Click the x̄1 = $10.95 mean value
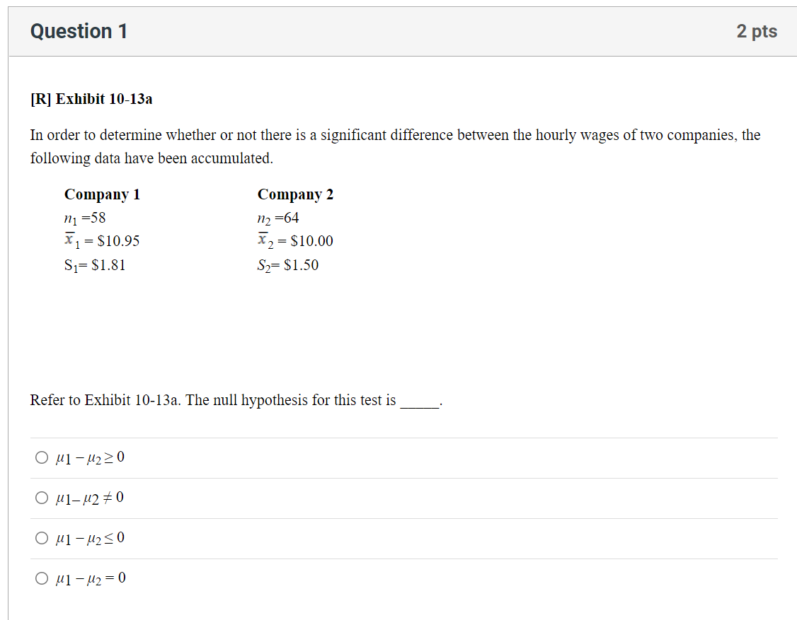Viewport: 797px width, 620px height. click(x=102, y=241)
